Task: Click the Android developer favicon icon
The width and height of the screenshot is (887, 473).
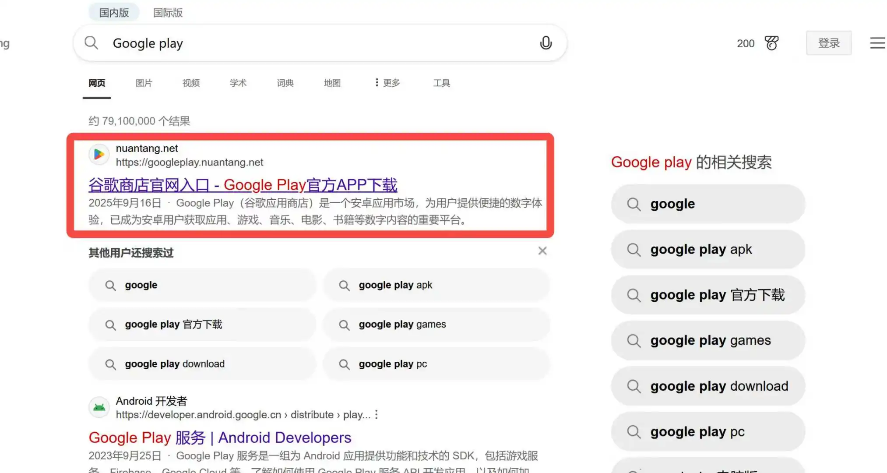Action: coord(99,407)
